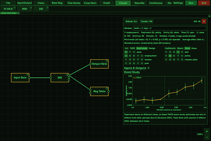Select the Reg Table node
Viewport: 211px width, 141px height.
pyautogui.click(x=99, y=91)
